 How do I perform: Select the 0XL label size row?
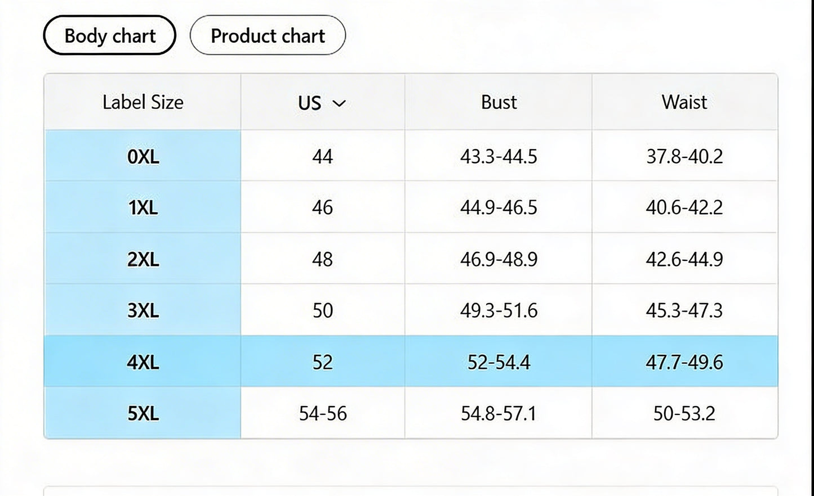tap(143, 156)
